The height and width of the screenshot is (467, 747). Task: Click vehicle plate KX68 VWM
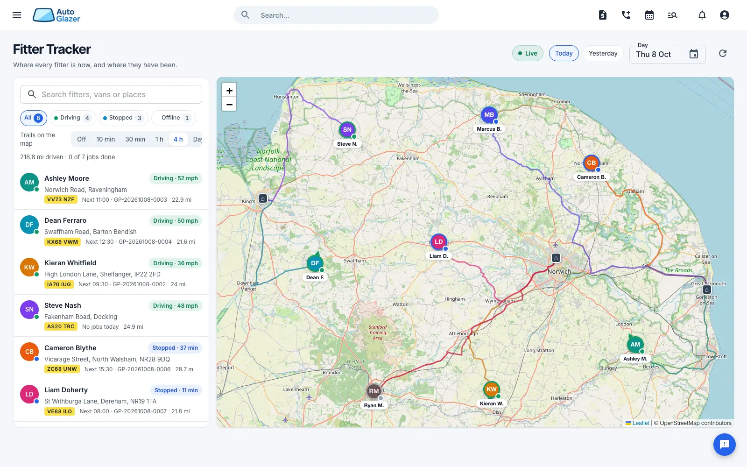pyautogui.click(x=63, y=242)
